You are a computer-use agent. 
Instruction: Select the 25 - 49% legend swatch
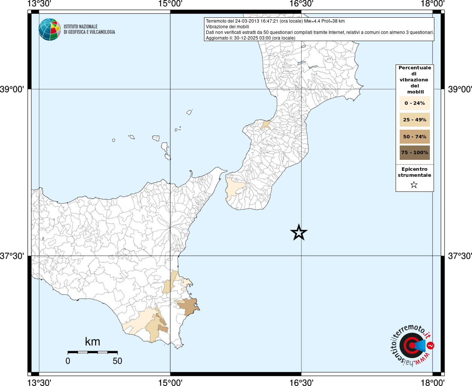[x=414, y=120]
